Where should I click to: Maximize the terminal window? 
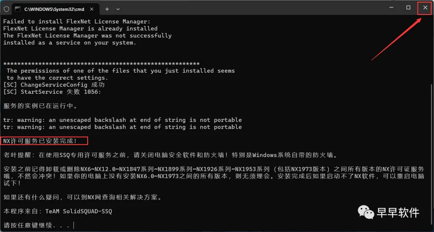tap(408, 8)
